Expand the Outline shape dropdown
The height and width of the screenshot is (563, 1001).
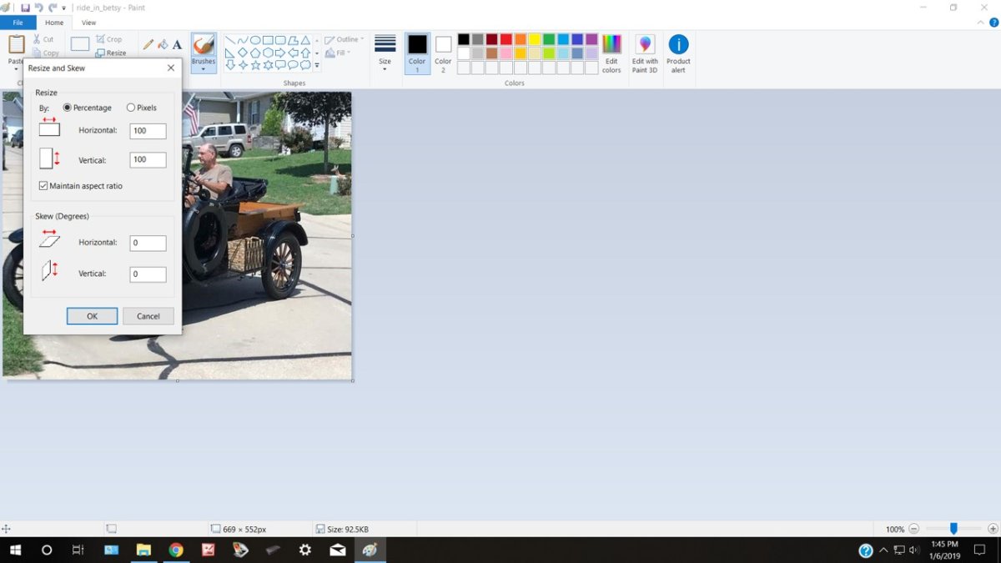345,39
